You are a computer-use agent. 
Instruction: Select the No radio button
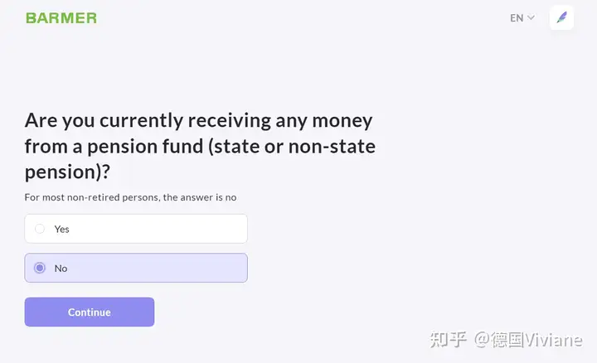point(40,268)
